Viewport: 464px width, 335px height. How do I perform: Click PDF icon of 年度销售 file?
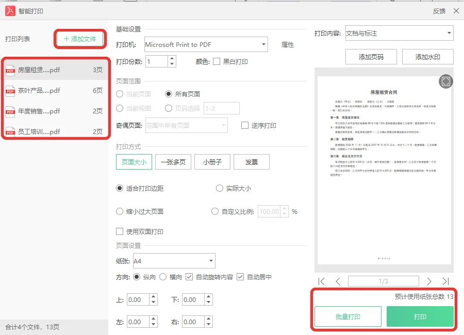point(10,111)
